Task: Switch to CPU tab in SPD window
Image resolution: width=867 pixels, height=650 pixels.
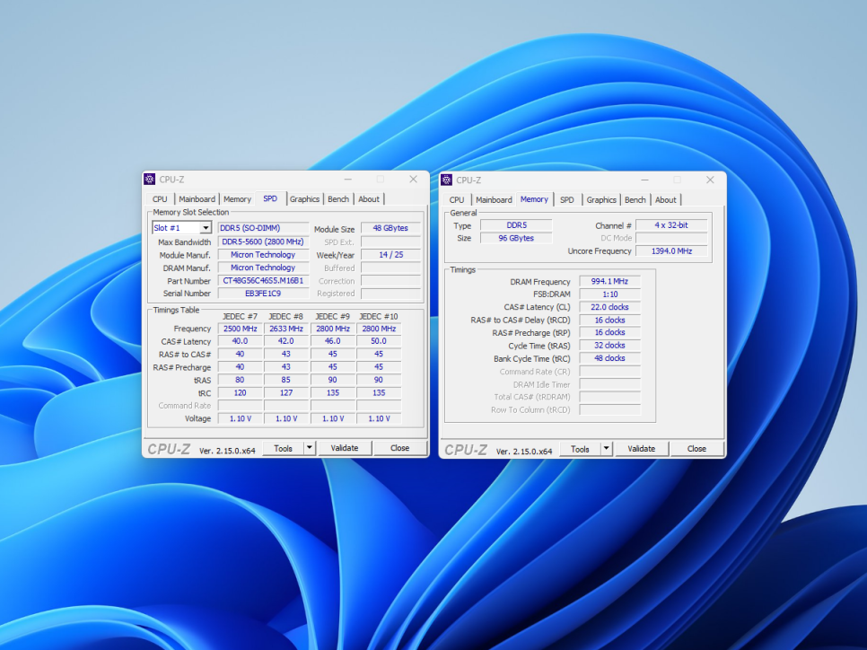Action: tap(160, 199)
